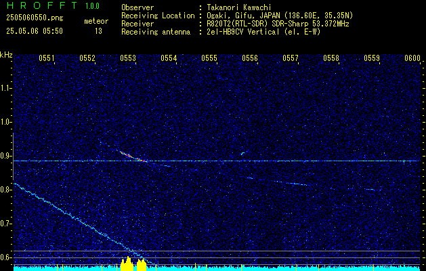Click the Receiver label
The width and height of the screenshot is (426, 271).
tap(137, 24)
